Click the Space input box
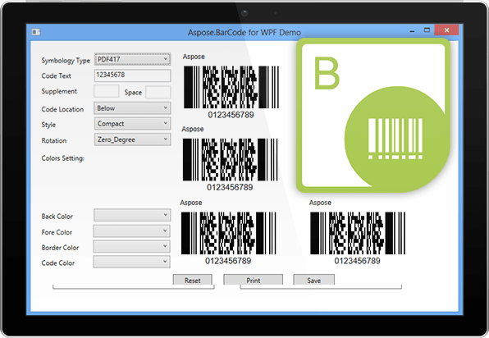Image resolution: width=489 pixels, height=338 pixels. (158, 92)
